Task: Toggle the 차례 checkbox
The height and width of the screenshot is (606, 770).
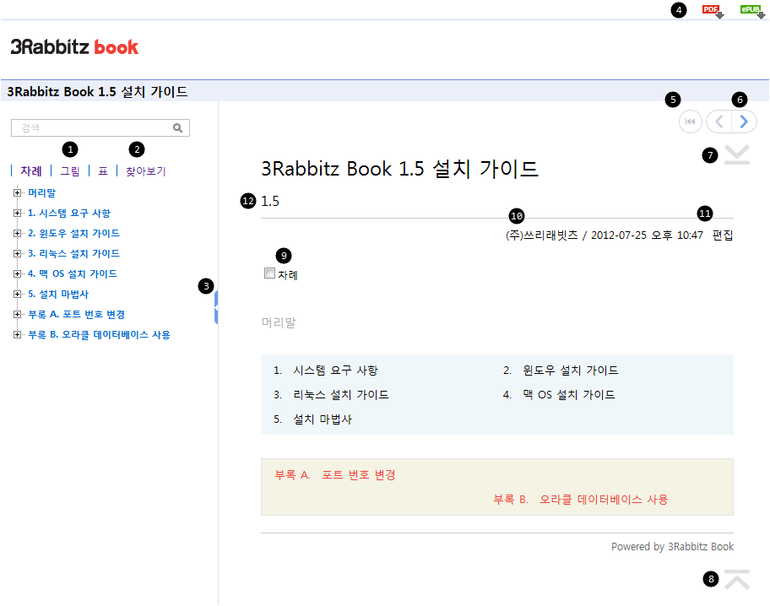Action: click(269, 273)
